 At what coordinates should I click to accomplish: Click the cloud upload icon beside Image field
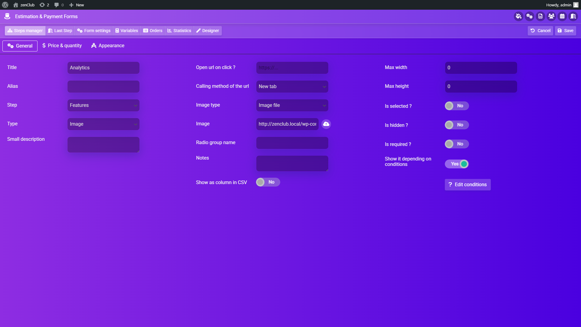326,124
